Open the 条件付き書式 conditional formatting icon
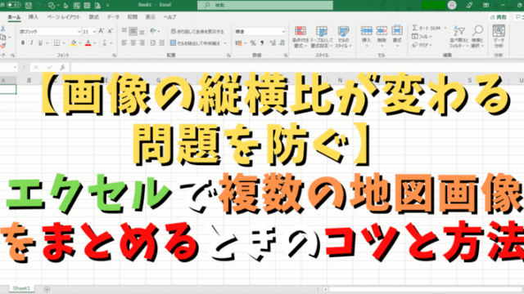Screen dimensions: 524x294 point(300,31)
